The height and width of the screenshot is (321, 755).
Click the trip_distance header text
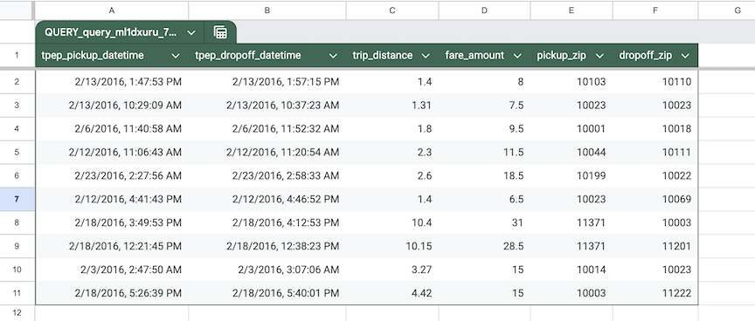click(383, 56)
